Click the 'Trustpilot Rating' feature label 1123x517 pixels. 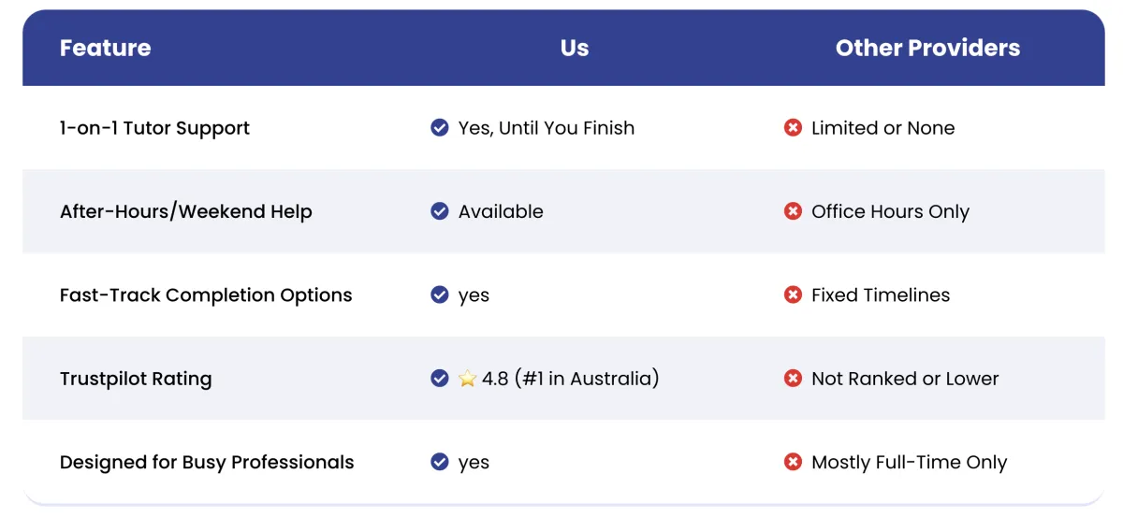pos(136,379)
